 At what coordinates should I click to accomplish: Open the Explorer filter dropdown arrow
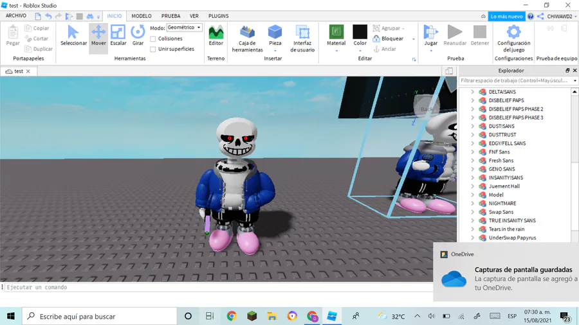tap(574, 80)
